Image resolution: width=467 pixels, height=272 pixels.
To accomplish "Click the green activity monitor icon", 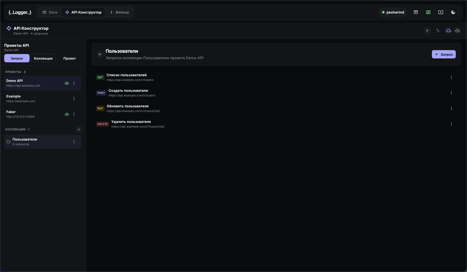I will [x=428, y=12].
